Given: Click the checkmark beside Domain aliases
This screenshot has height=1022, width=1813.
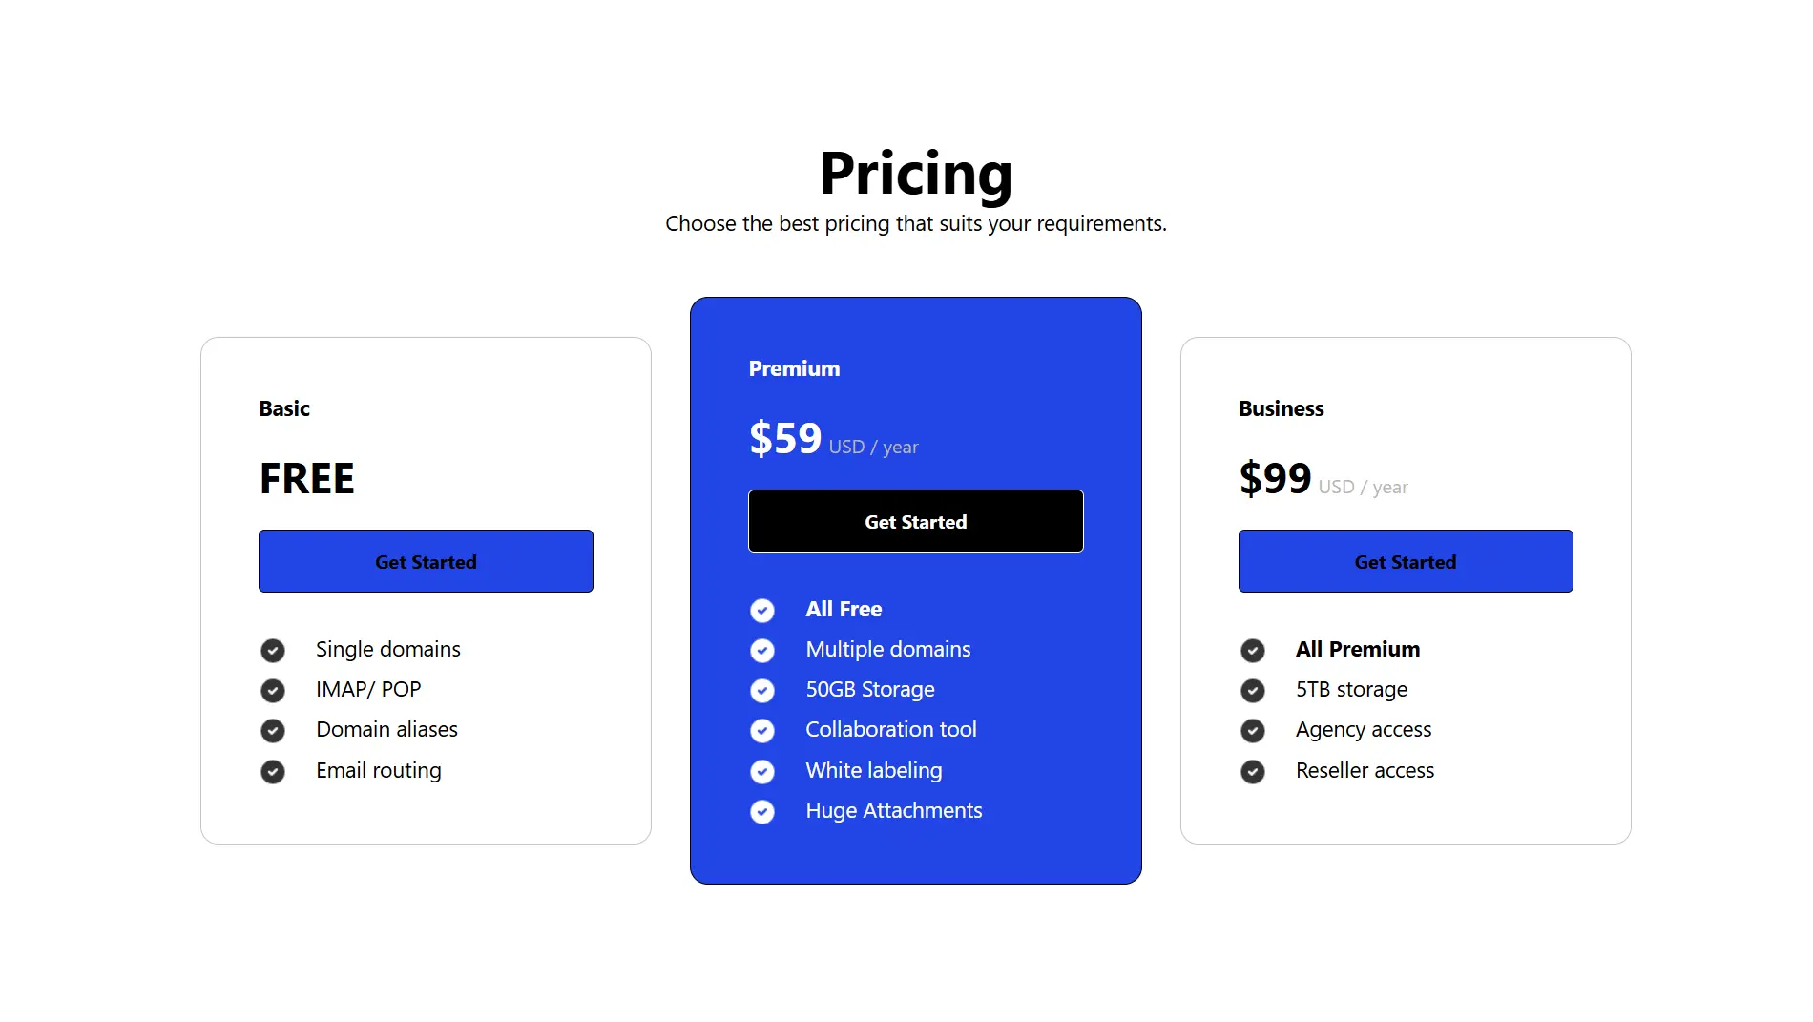Looking at the screenshot, I should (273, 730).
